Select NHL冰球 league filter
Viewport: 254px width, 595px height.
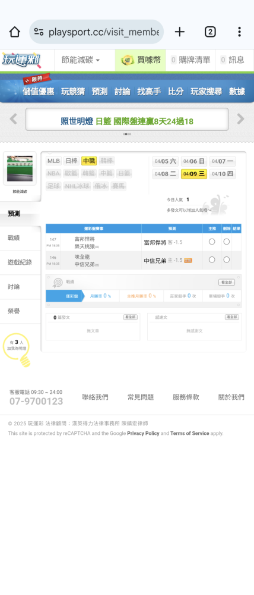point(77,186)
